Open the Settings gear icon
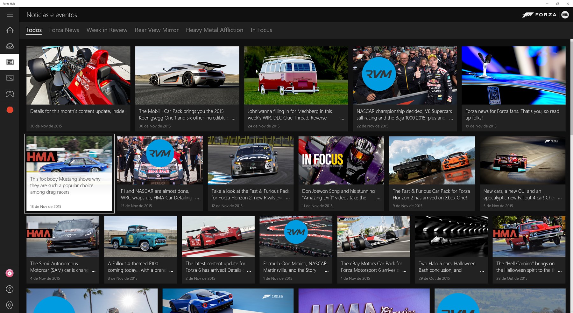The image size is (573, 313). (10, 305)
